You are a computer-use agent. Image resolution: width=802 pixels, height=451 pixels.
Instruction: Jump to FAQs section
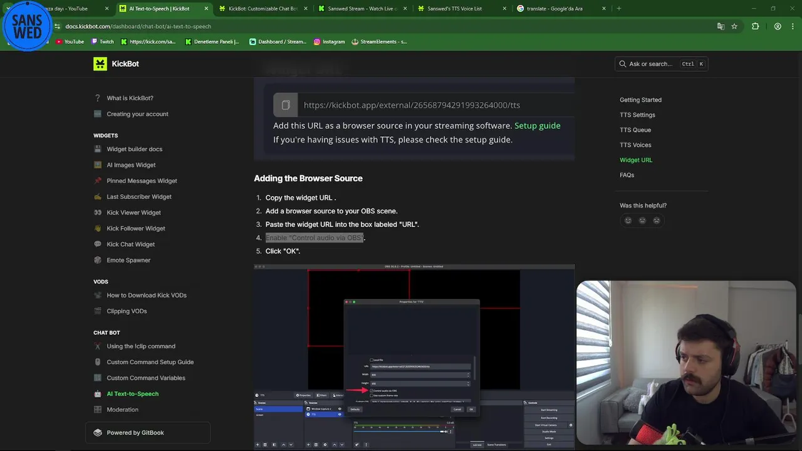tap(627, 175)
